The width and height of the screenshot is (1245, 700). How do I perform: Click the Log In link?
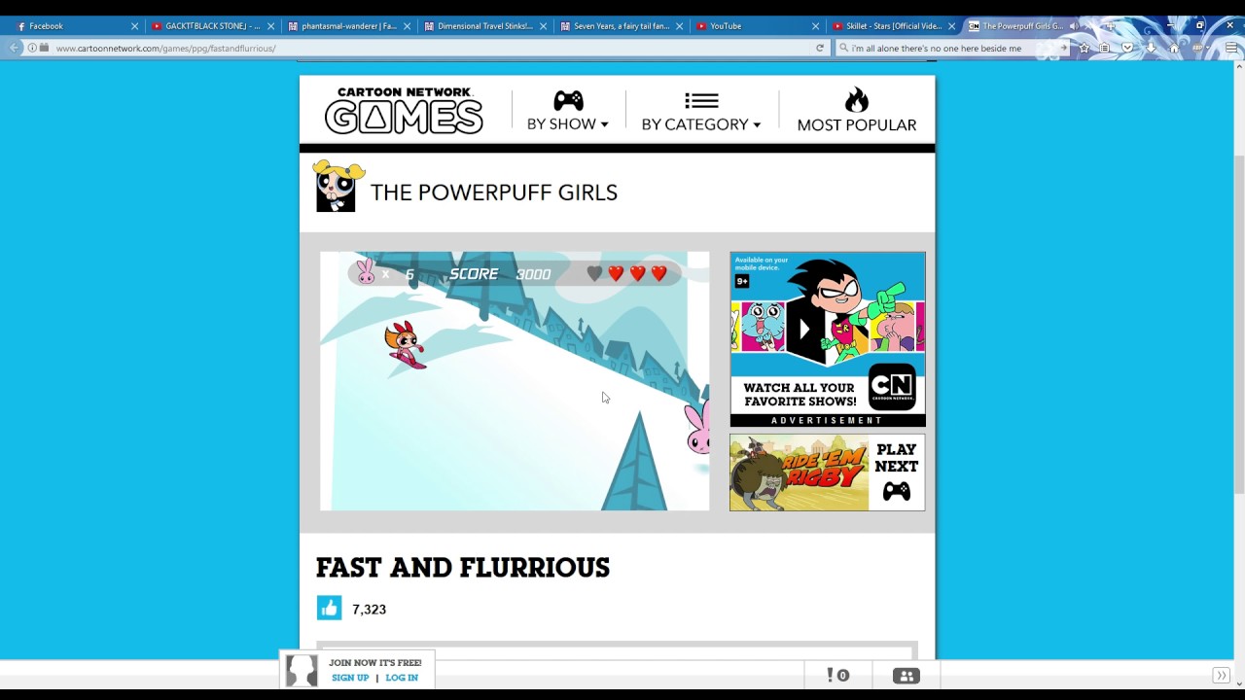pos(402,678)
